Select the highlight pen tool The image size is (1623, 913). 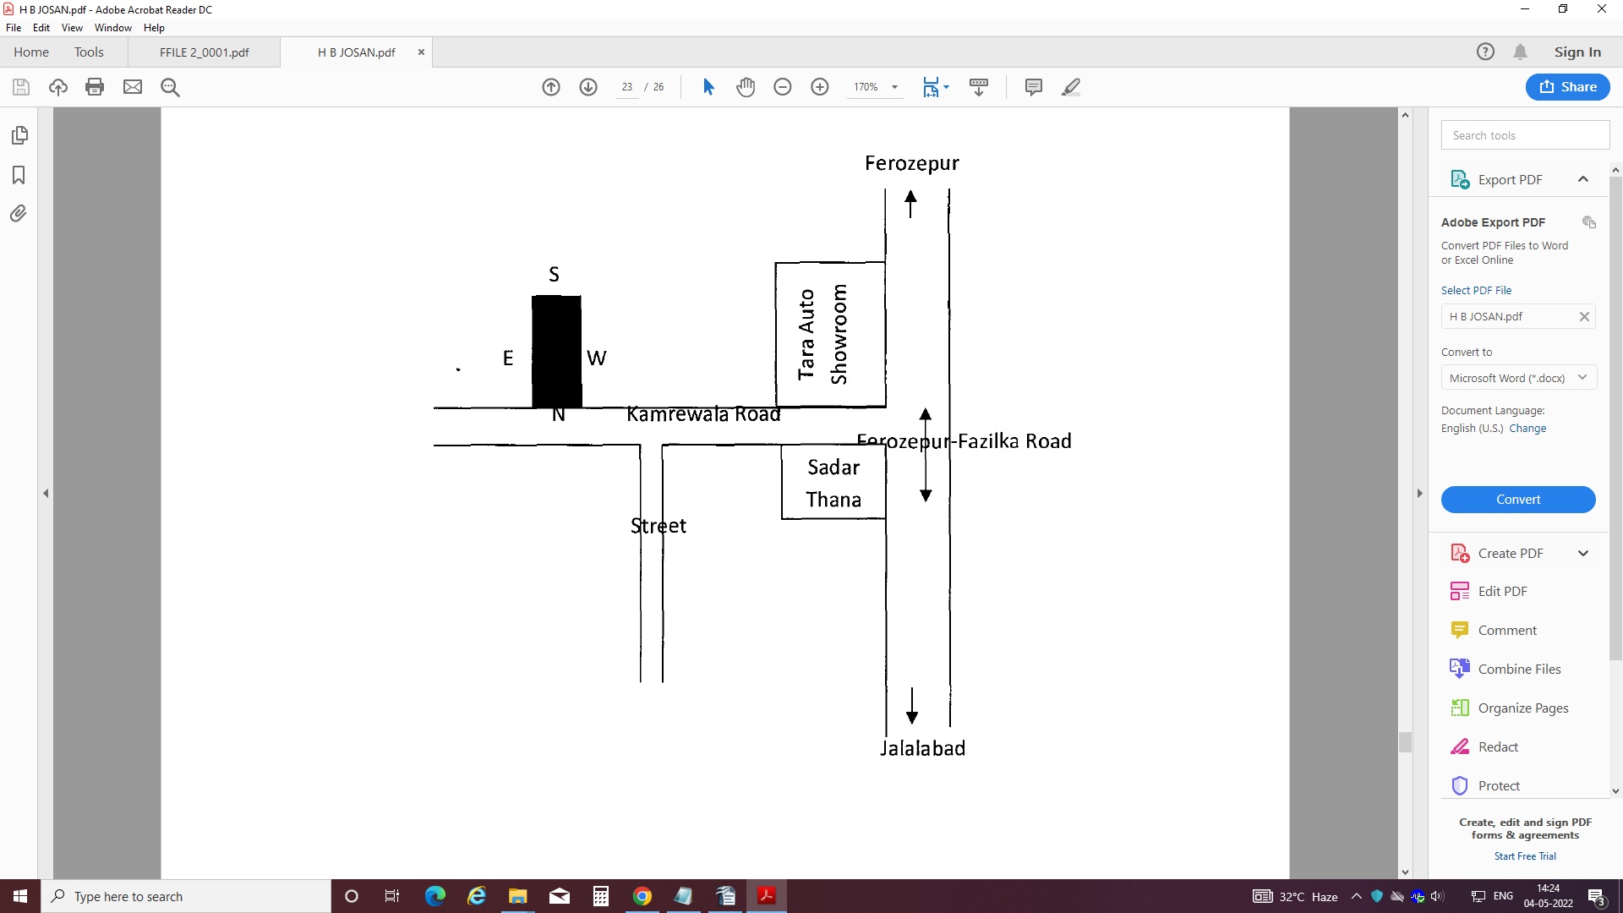pos(1071,87)
